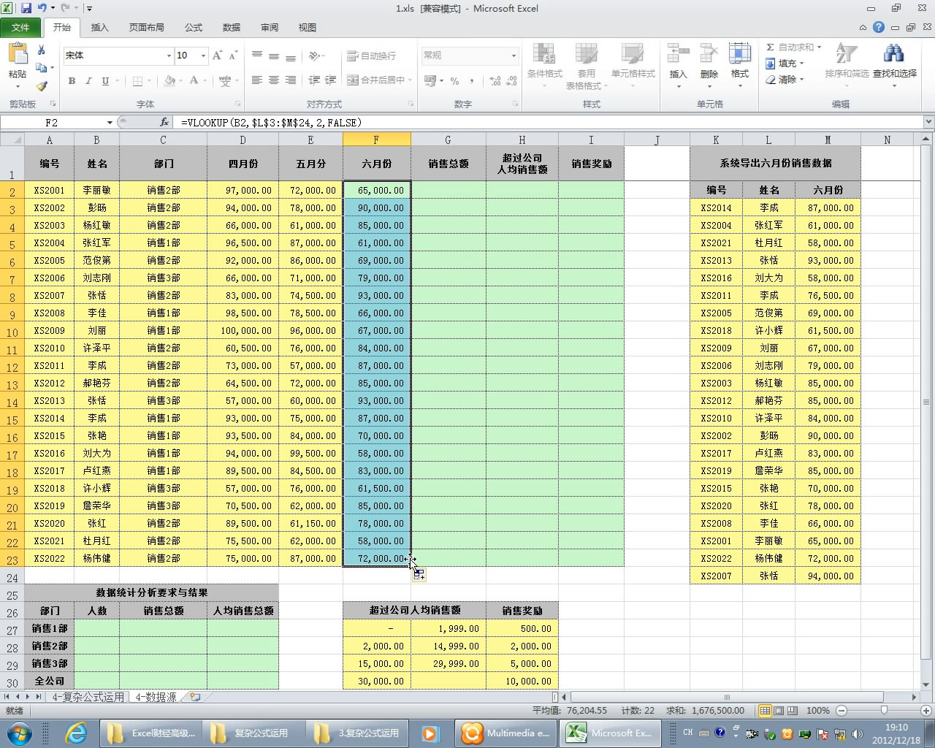Click the Merge and Center (合并后居中) button
The width and height of the screenshot is (935, 748).
pyautogui.click(x=378, y=80)
